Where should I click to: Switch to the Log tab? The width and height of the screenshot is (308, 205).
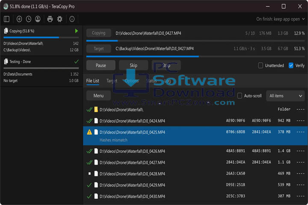click(x=168, y=81)
